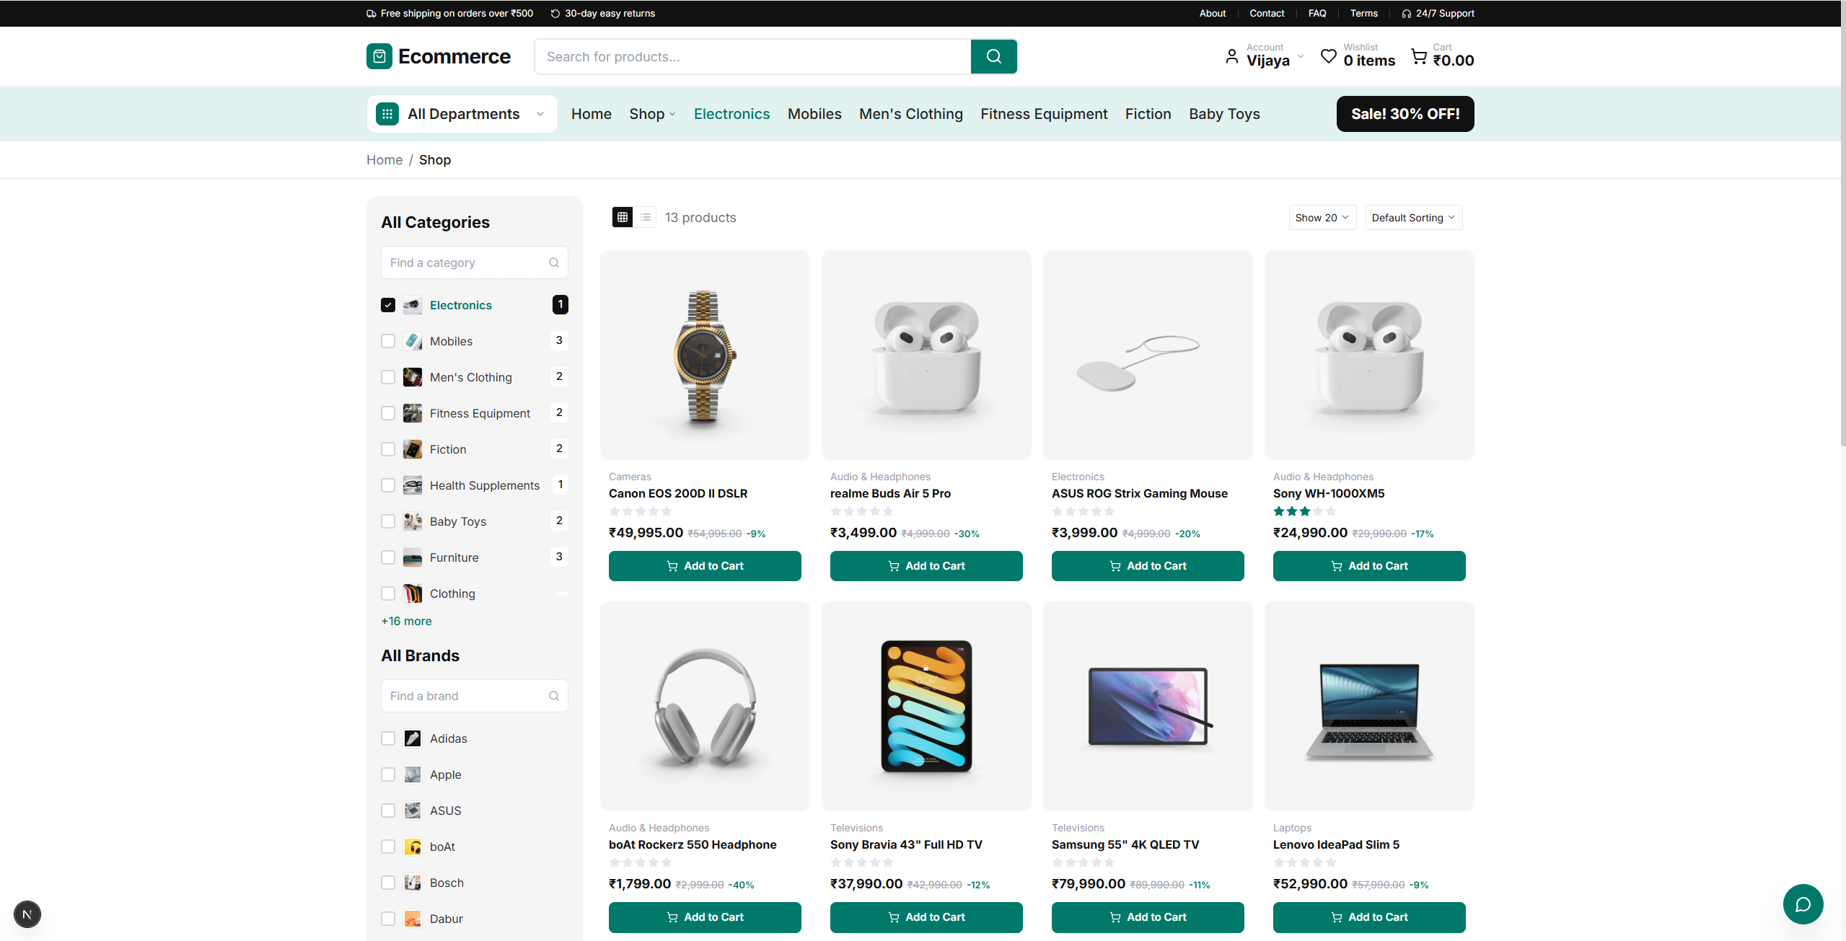Focus the Find a category field
This screenshot has width=1846, height=941.
pos(474,262)
